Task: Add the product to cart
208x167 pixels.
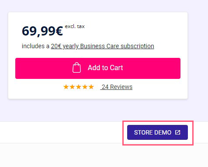Action: [98, 68]
